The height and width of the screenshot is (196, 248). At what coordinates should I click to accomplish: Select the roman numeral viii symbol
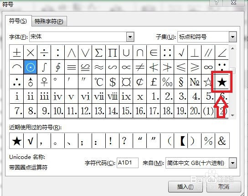(x=112, y=96)
